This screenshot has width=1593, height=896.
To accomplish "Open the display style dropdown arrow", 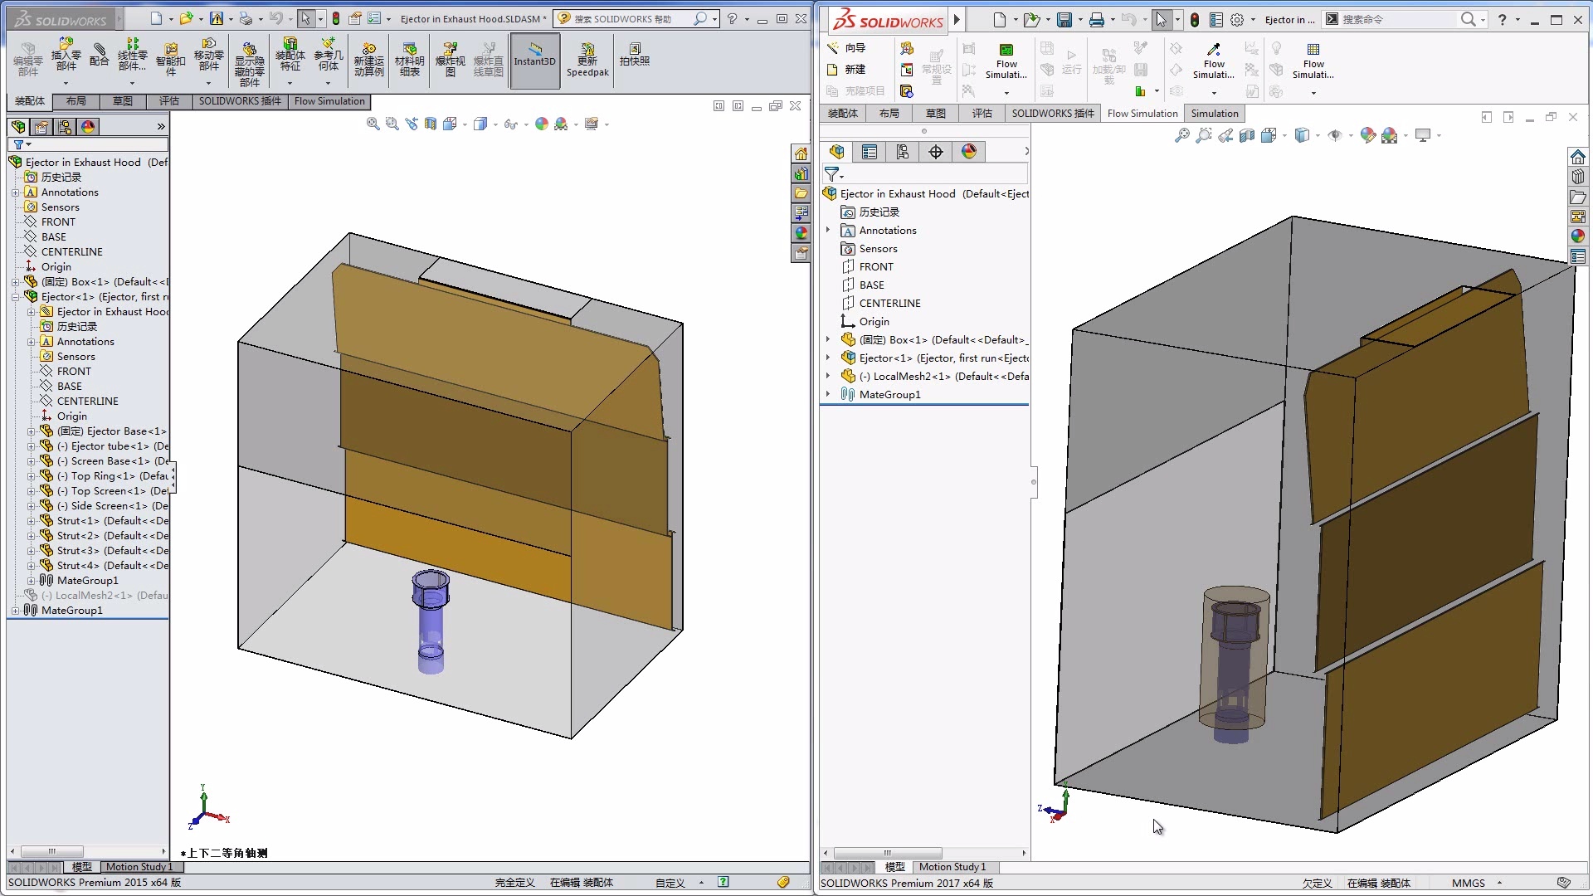I will [x=496, y=124].
